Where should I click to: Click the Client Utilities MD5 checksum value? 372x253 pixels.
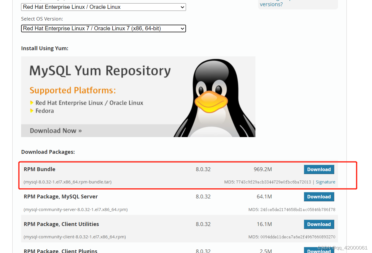pos(298,237)
